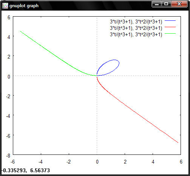Click the y-axis label -4

coord(8,116)
